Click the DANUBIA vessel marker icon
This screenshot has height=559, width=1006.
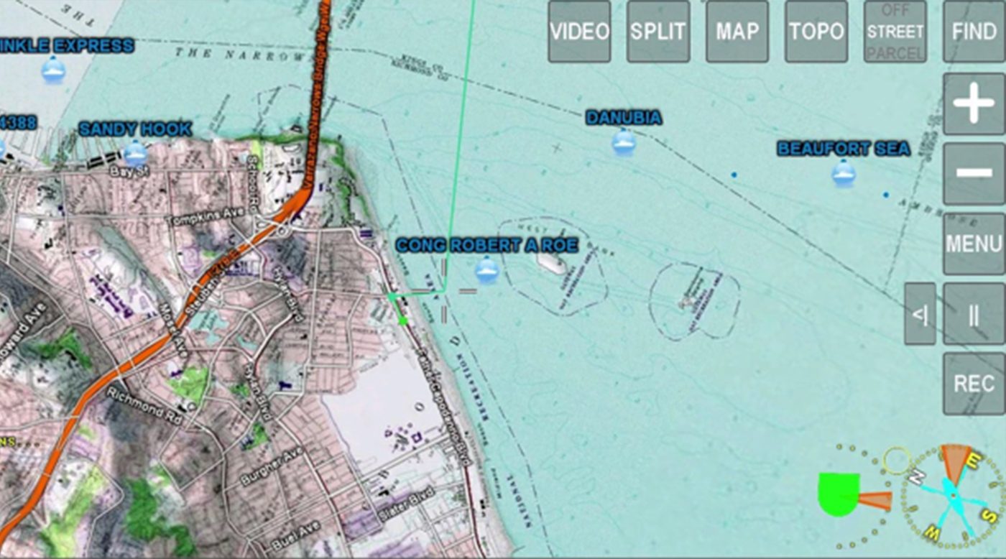point(624,142)
